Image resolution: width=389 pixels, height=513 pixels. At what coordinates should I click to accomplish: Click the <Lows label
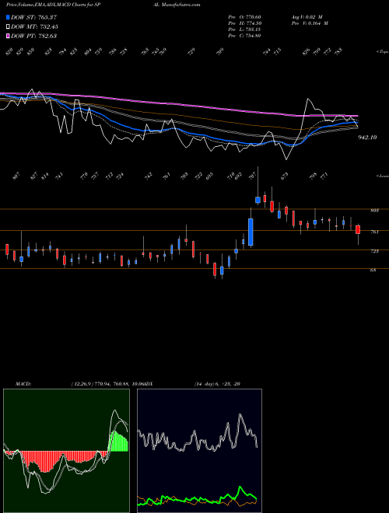pyautogui.click(x=383, y=176)
